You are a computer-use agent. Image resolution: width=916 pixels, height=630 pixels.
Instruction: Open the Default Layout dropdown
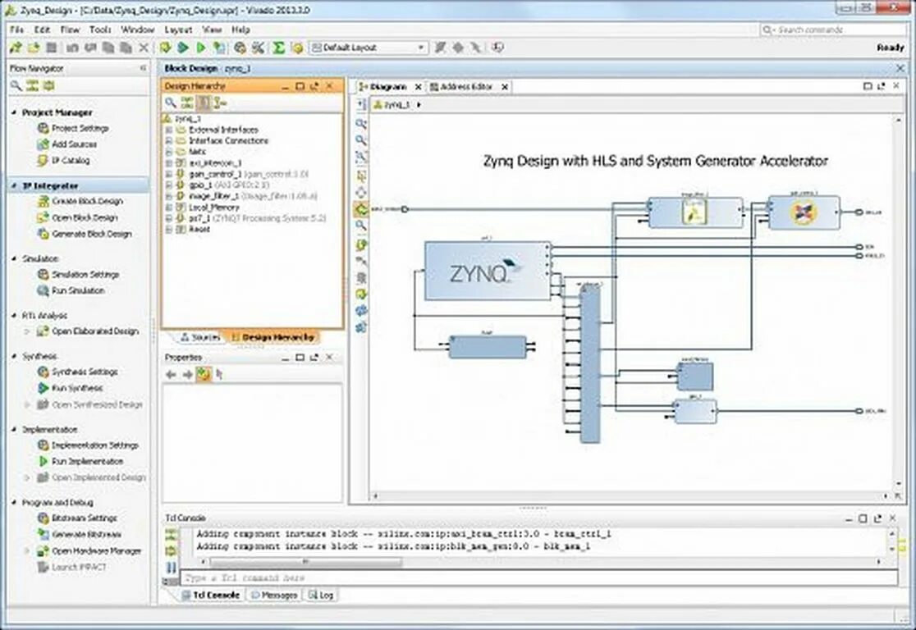tap(369, 48)
